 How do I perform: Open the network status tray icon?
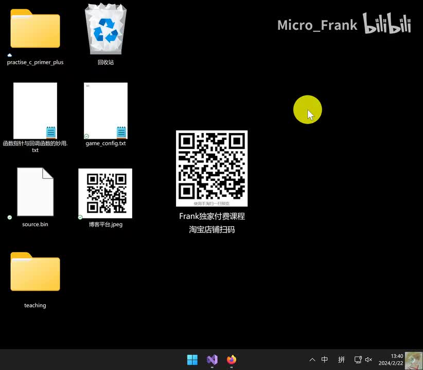(358, 360)
